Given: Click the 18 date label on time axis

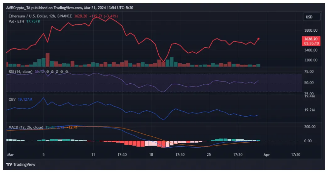Looking at the screenshot, I should coord(151,155).
